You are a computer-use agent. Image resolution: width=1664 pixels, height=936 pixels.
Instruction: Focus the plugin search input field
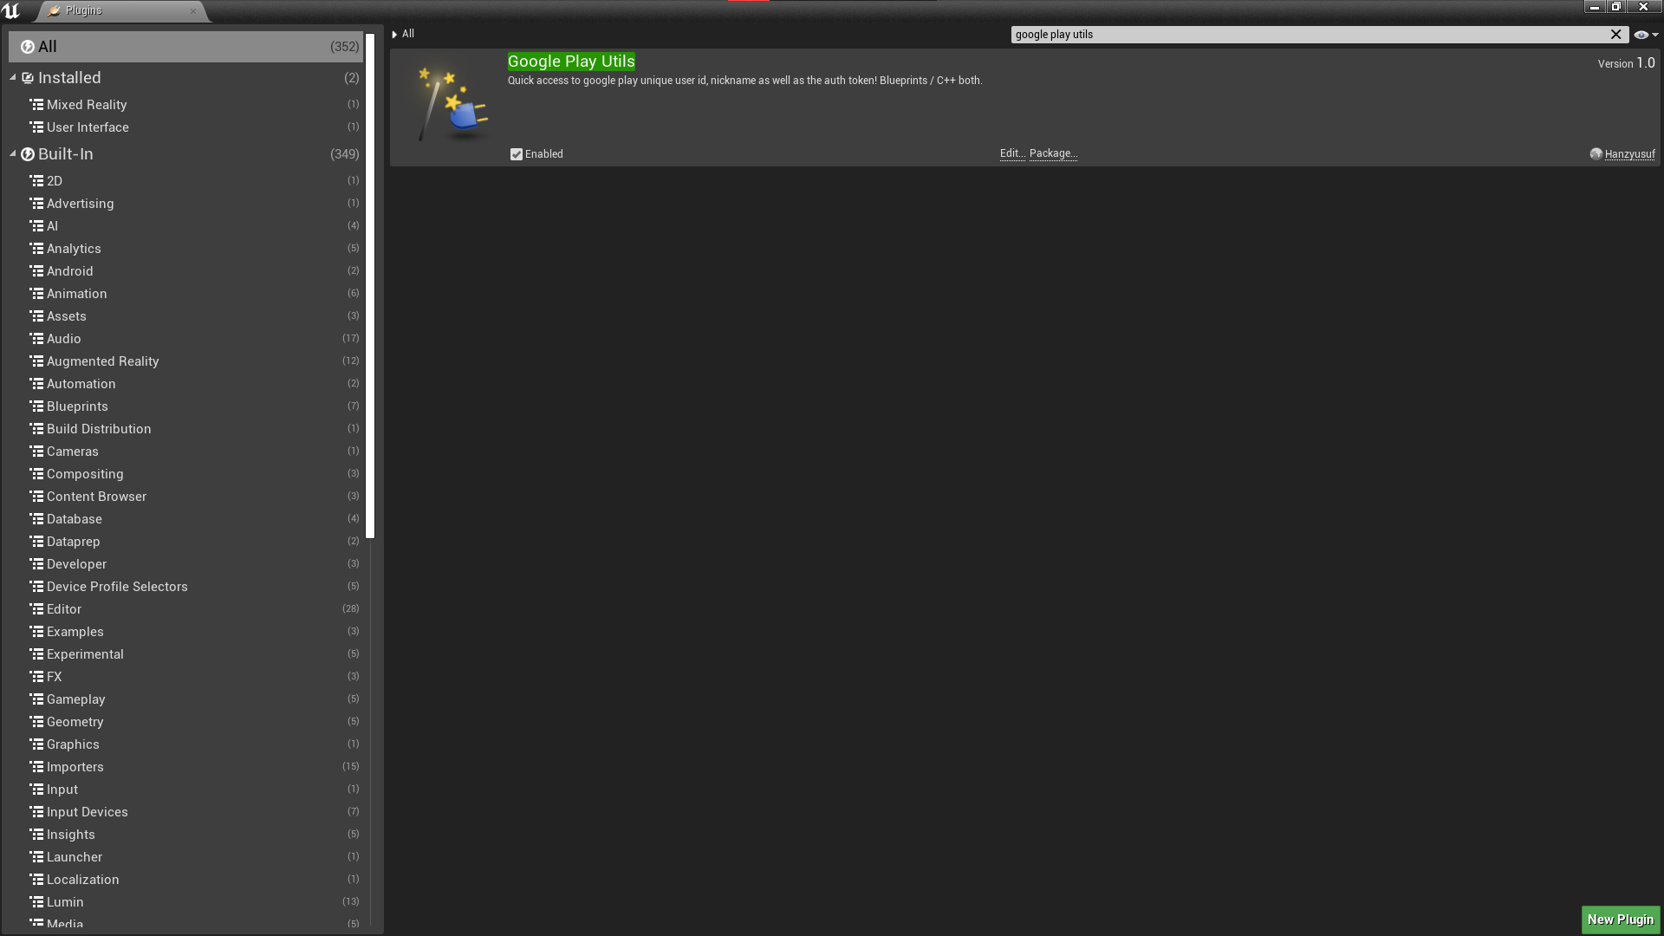[1309, 35]
